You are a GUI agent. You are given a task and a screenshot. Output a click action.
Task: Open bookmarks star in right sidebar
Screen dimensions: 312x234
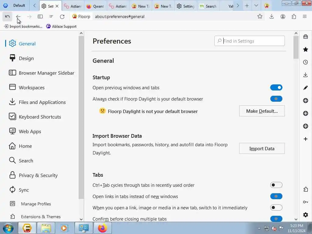306,49
